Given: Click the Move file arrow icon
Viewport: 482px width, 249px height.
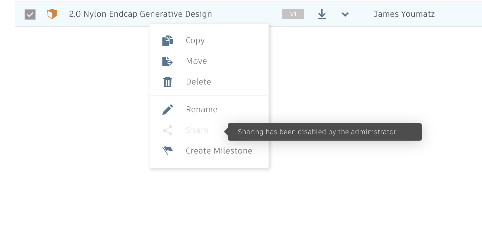Looking at the screenshot, I should pyautogui.click(x=168, y=61).
